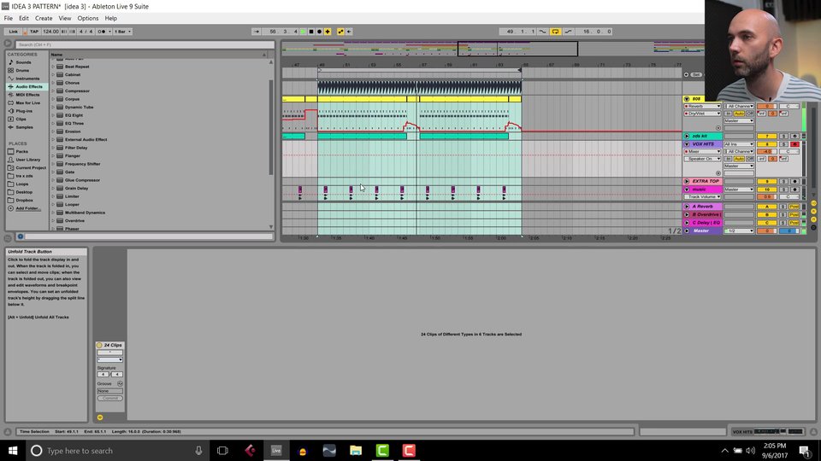821x461 pixels.
Task: Open the Options menu
Action: click(x=88, y=18)
